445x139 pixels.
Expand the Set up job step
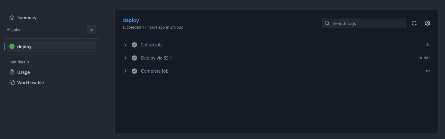pyautogui.click(x=126, y=45)
